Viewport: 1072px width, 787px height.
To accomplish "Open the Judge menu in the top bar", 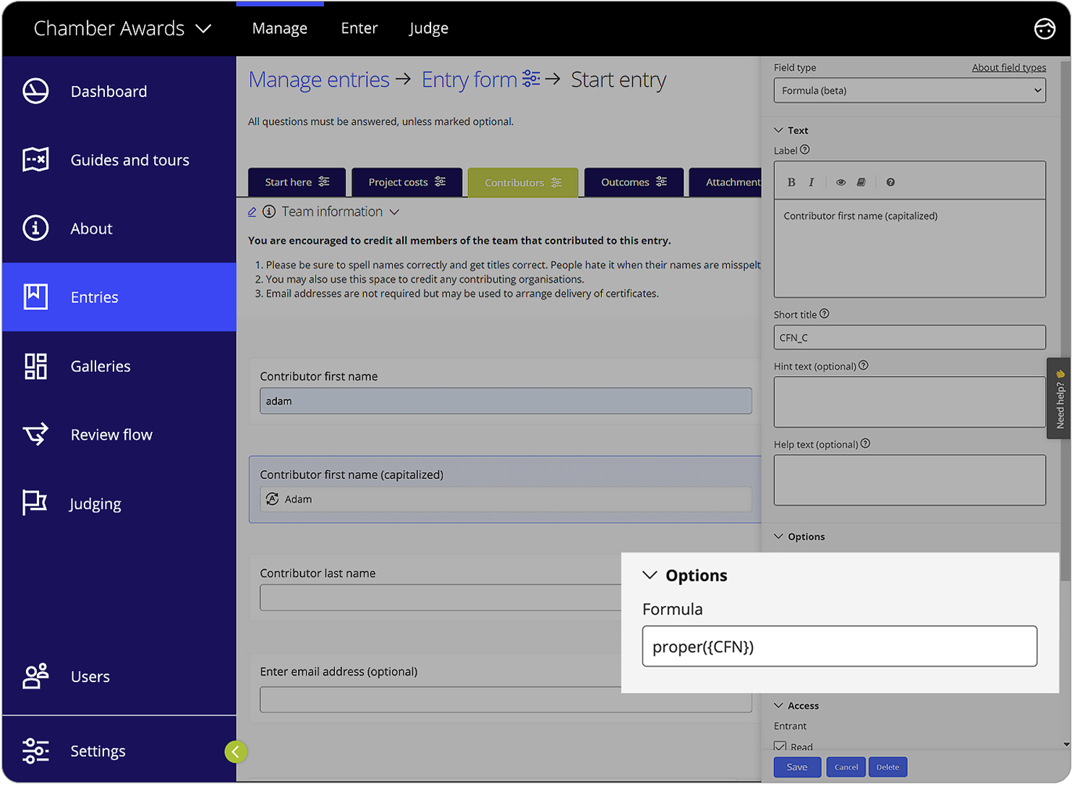I will pos(428,28).
